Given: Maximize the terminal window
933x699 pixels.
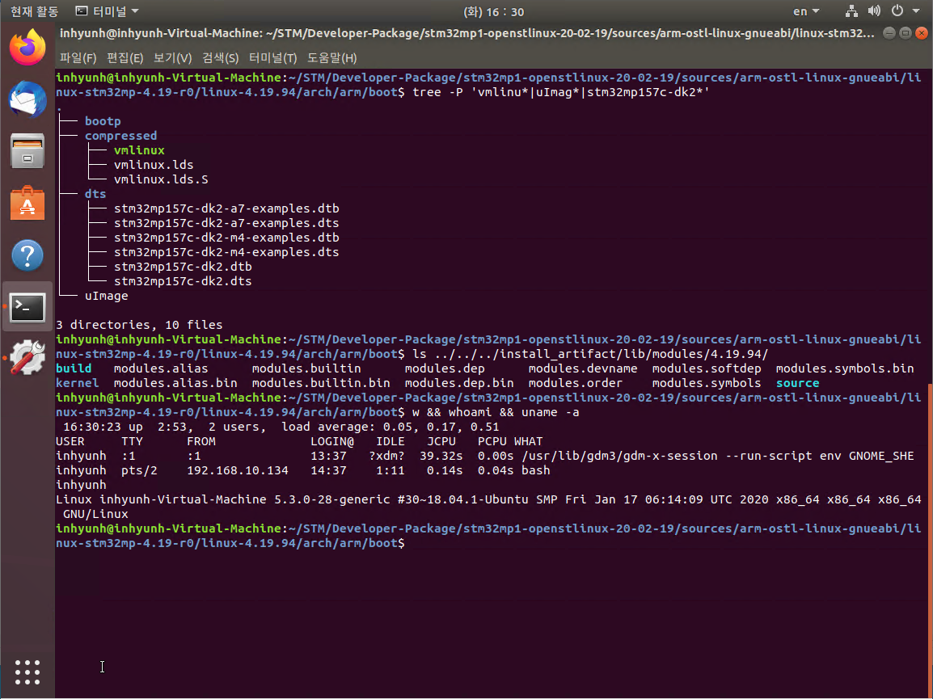Looking at the screenshot, I should (905, 33).
